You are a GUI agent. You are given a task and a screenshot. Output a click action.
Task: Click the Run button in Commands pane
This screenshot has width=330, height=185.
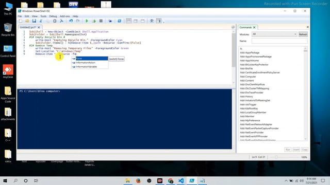tap(288, 150)
